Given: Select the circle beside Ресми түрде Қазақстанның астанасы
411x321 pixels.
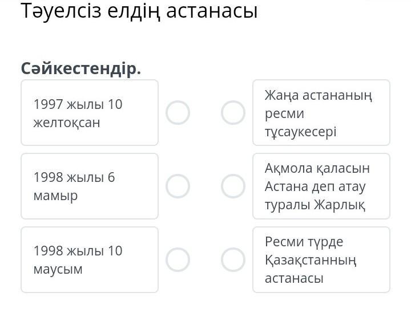Looking at the screenshot, I should pyautogui.click(x=233, y=259).
